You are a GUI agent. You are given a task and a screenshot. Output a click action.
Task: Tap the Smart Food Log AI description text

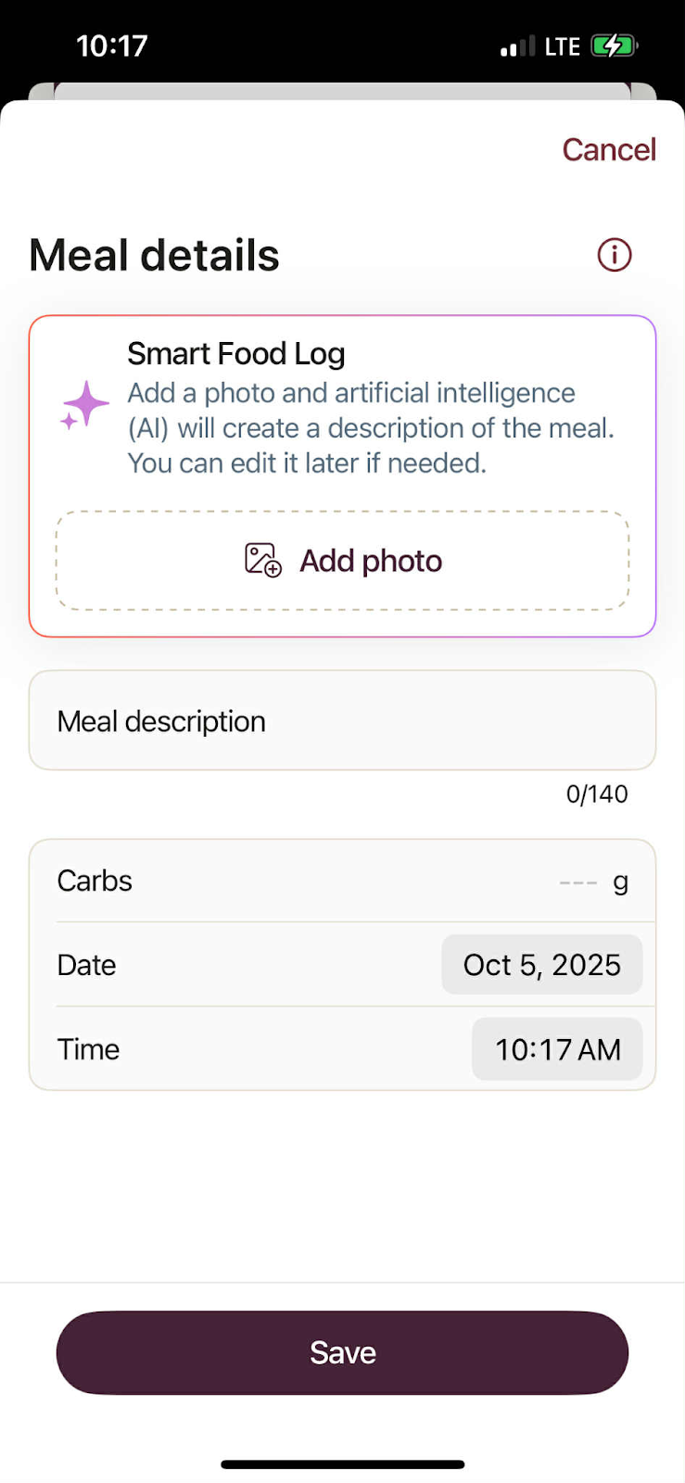coord(371,428)
